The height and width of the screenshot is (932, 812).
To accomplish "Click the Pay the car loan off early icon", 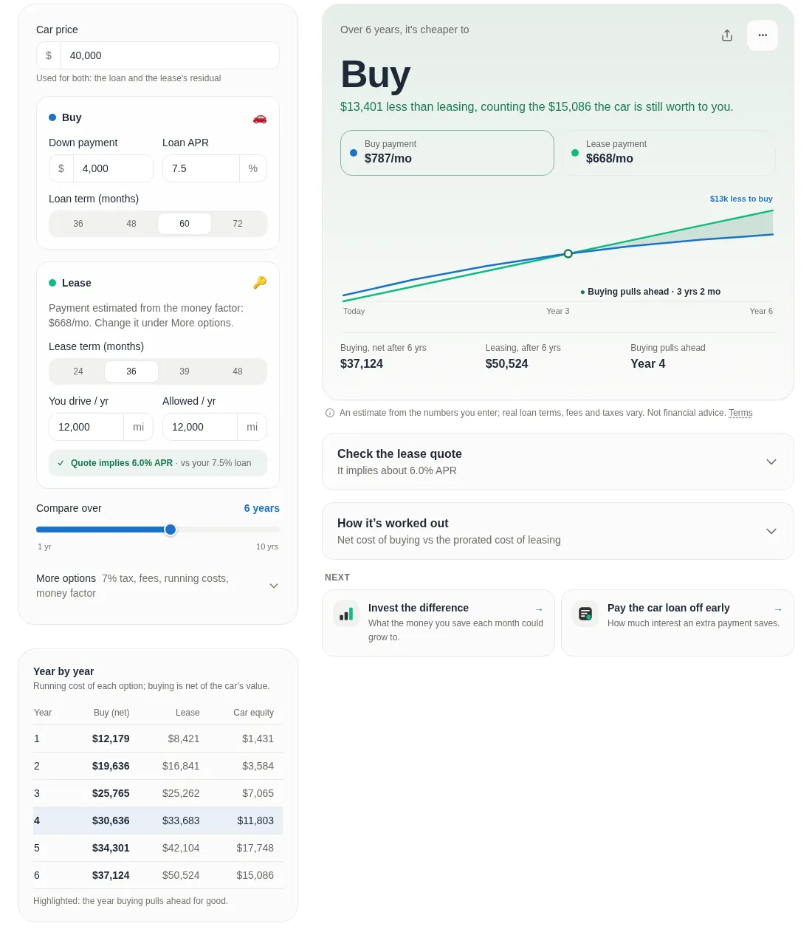I will pos(585,614).
